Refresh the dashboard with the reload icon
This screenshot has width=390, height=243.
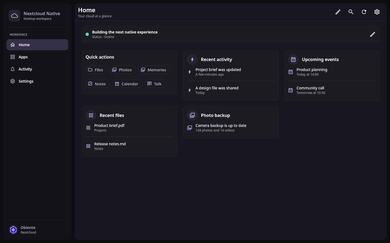coord(364,12)
